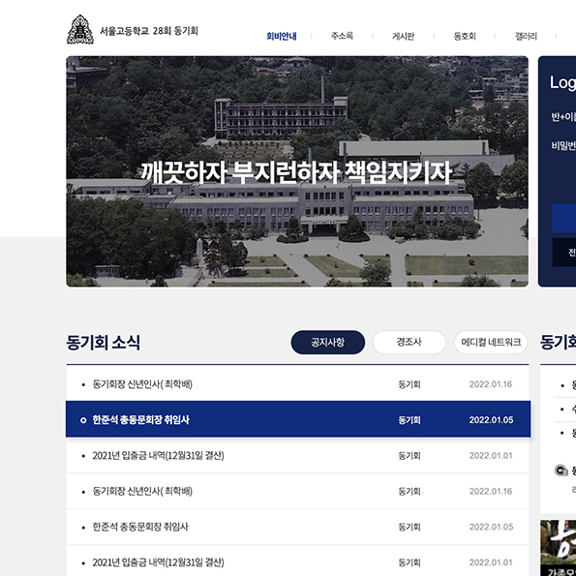The height and width of the screenshot is (576, 576).
Task: Select the 동호회 menu item
Action: (465, 36)
